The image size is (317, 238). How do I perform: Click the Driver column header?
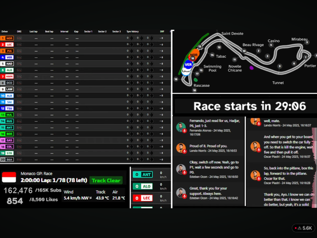tap(5, 31)
